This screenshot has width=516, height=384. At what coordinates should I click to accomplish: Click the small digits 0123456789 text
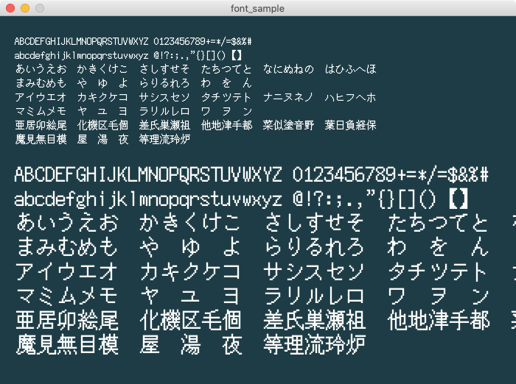182,41
